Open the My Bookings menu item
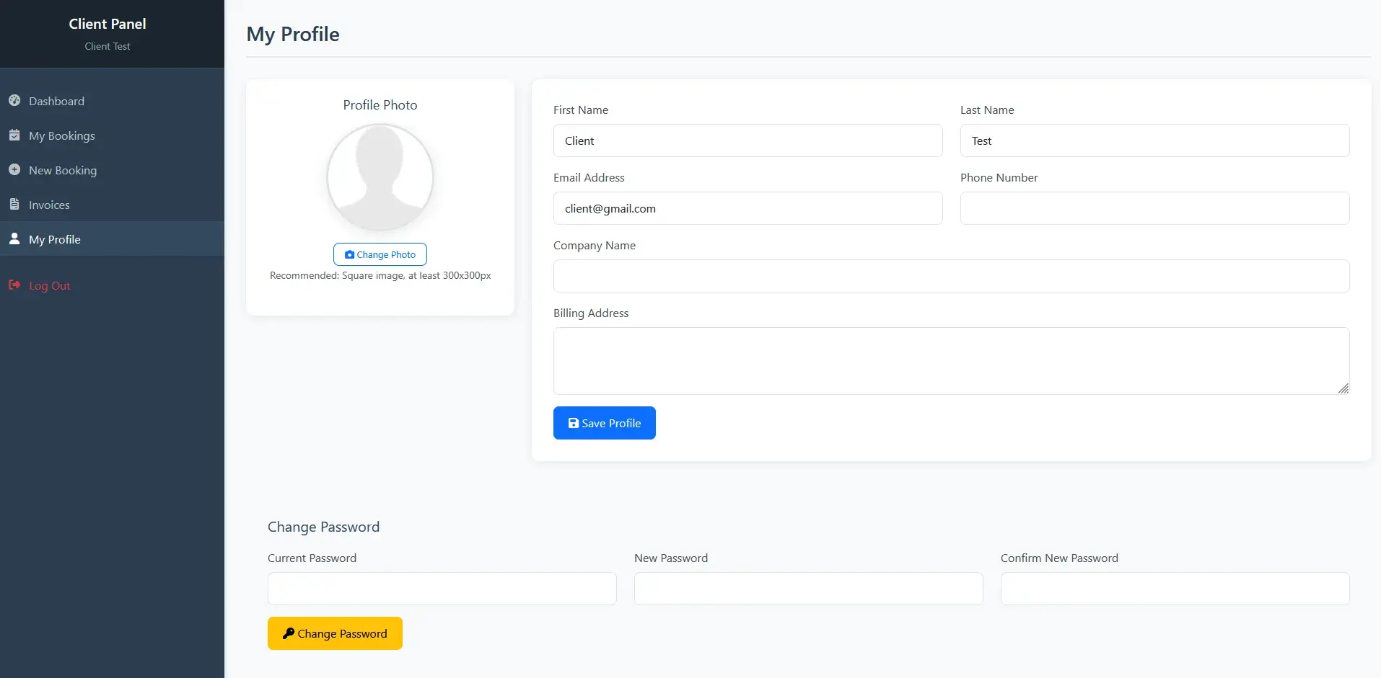The width and height of the screenshot is (1381, 678). coord(61,136)
